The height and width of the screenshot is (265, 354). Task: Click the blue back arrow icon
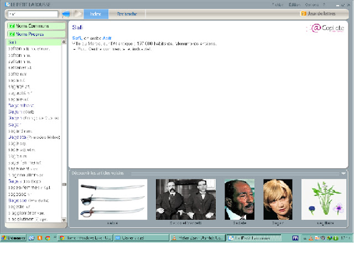click(66, 14)
